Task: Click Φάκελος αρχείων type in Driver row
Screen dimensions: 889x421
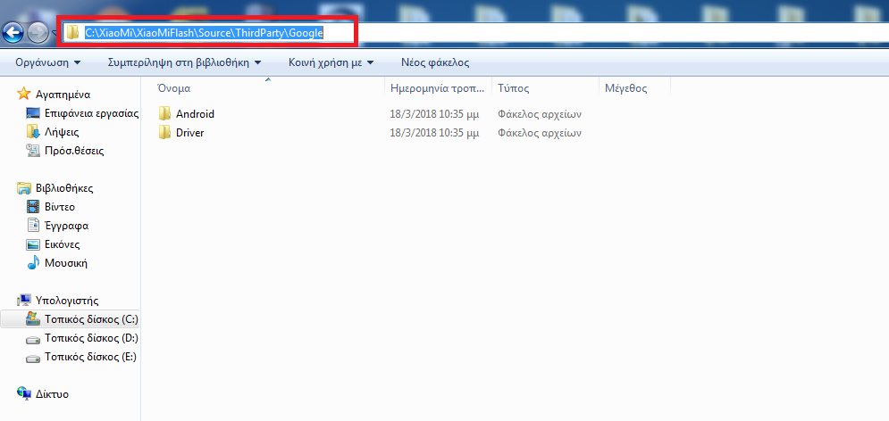Action: [x=540, y=134]
